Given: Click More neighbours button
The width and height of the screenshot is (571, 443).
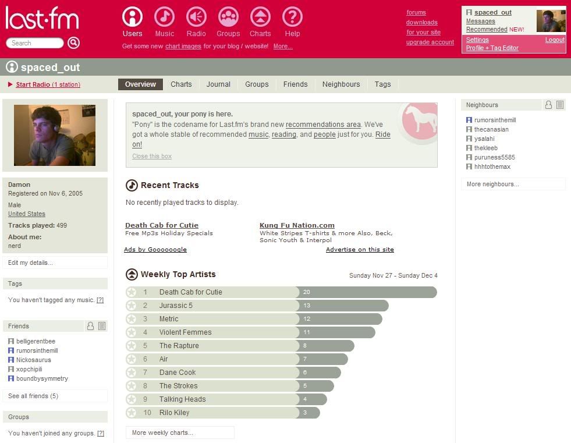Looking at the screenshot, I should (513, 184).
